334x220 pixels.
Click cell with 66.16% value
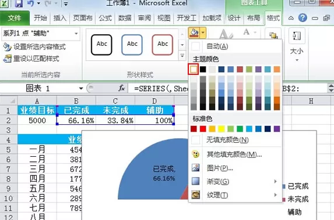coord(76,120)
